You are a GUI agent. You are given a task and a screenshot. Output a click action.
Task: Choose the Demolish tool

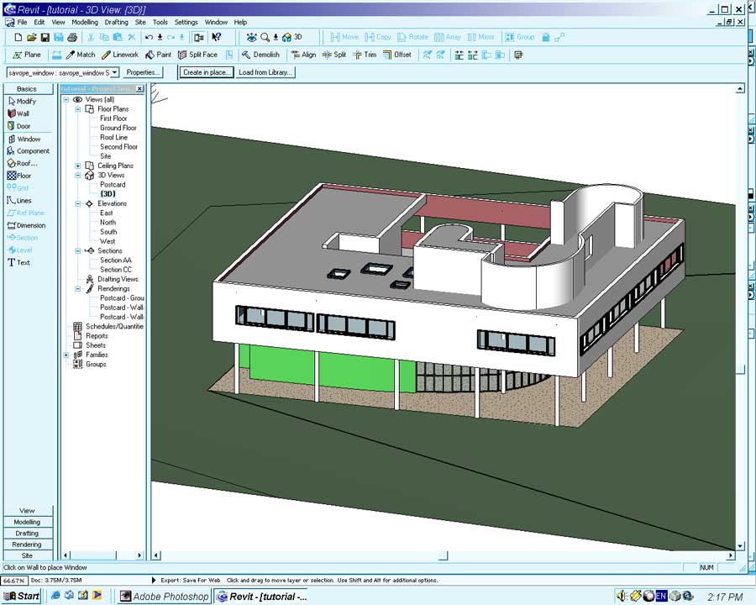[261, 55]
